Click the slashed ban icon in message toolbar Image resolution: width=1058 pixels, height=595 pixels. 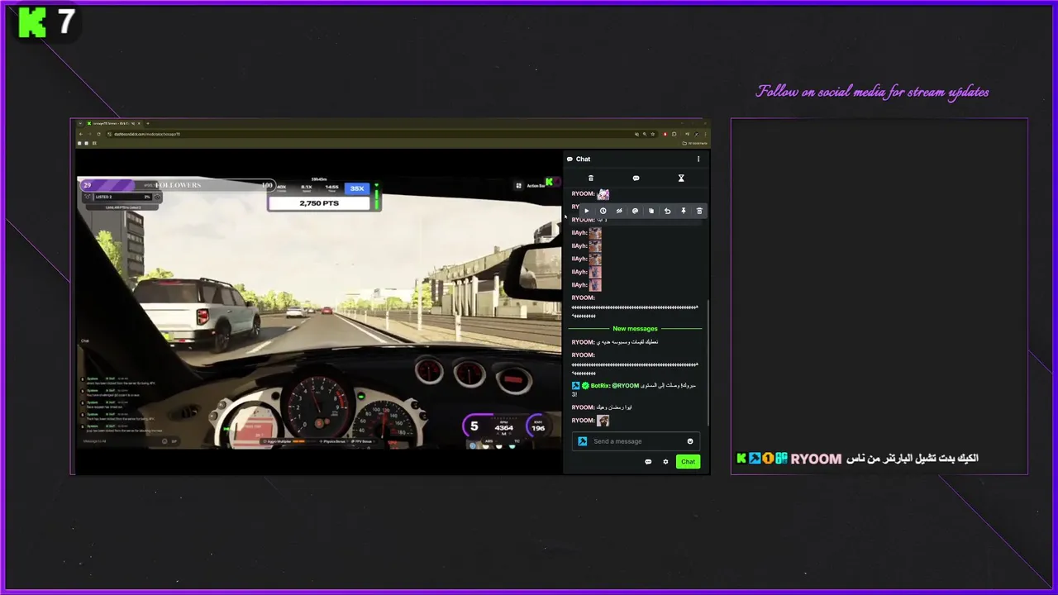point(619,212)
